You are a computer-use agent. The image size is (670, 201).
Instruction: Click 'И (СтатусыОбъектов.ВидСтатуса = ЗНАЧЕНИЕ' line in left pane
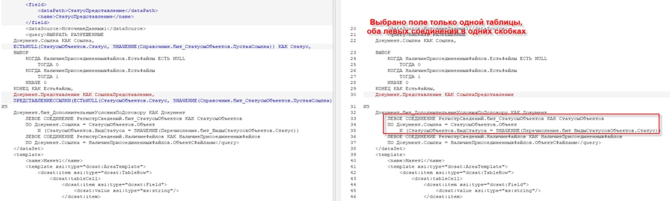tap(167, 131)
